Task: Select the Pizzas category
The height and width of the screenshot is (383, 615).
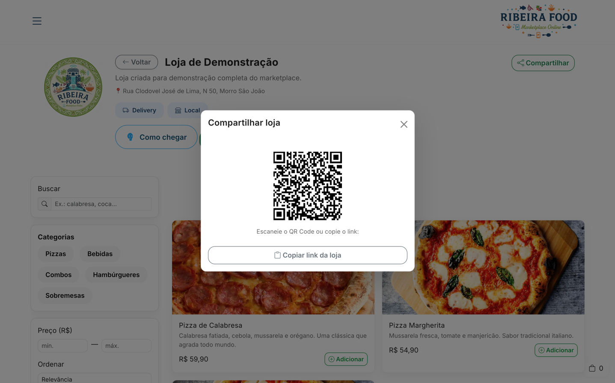Action: (56, 254)
